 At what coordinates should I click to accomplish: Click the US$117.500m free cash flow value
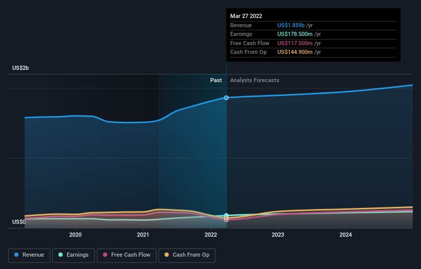tap(295, 43)
